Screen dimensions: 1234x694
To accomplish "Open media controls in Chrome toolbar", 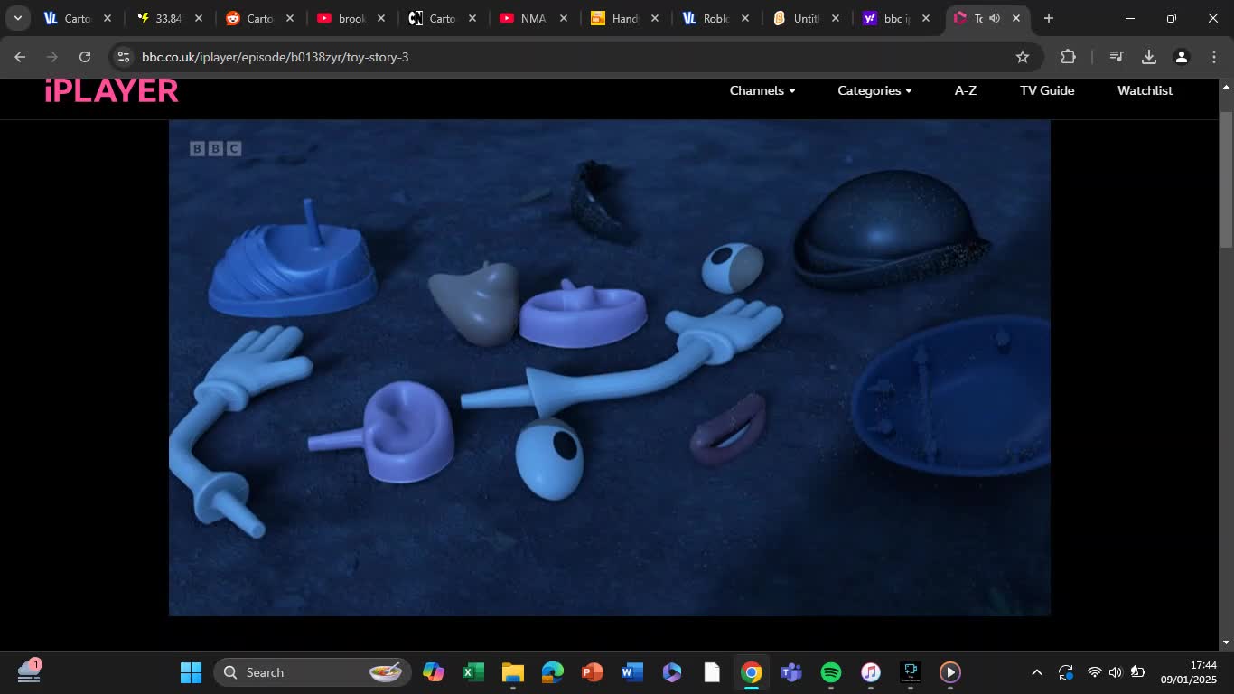I will [x=1117, y=57].
